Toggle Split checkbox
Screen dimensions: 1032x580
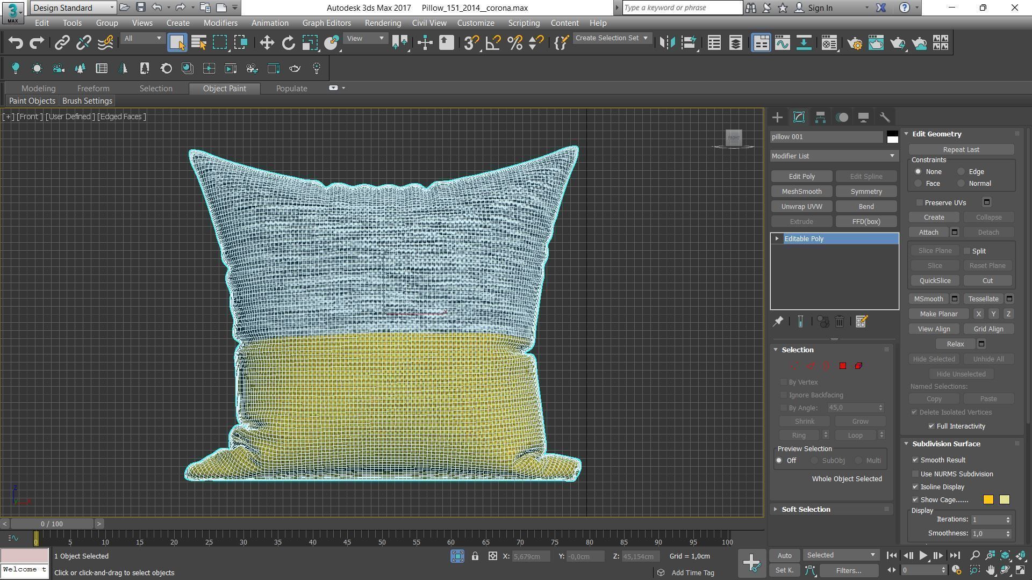967,251
